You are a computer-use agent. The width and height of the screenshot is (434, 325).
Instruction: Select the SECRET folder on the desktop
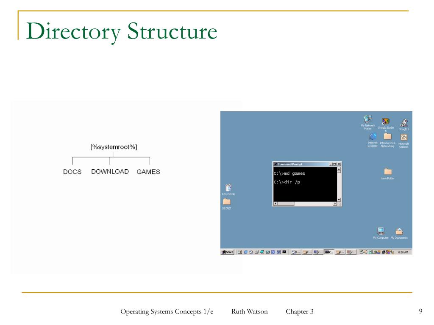point(227,204)
